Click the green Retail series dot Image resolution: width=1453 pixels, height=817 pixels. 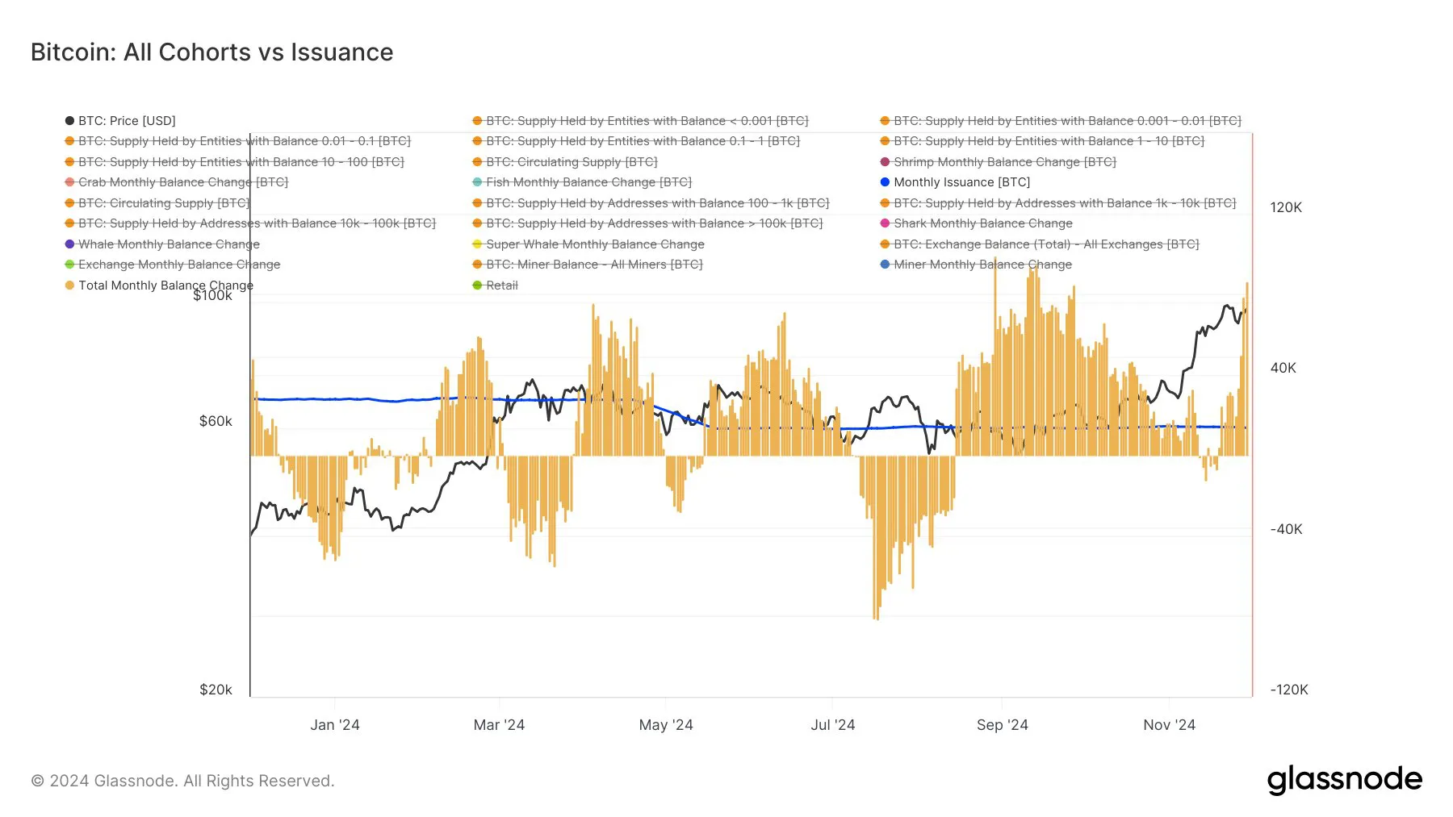click(475, 285)
